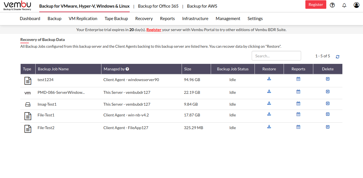Click the Backup Job Status column header

pos(233,69)
